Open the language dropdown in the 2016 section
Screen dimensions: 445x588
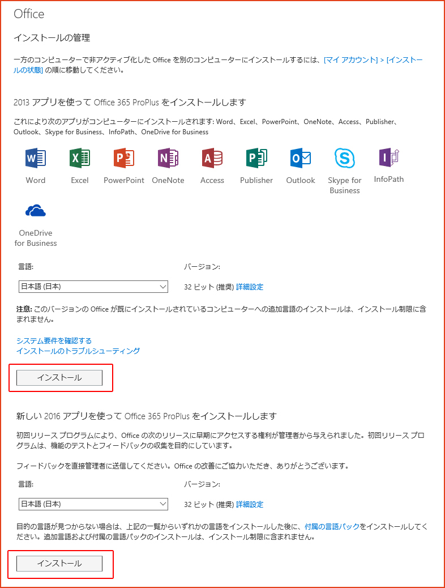(x=93, y=504)
